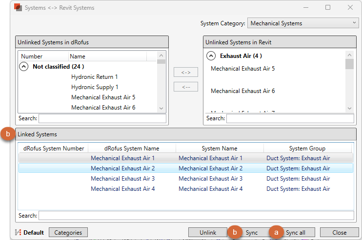Viewport: 362px width, 240px height.
Task: Sort by dRofus System Name column header
Action: [131, 148]
